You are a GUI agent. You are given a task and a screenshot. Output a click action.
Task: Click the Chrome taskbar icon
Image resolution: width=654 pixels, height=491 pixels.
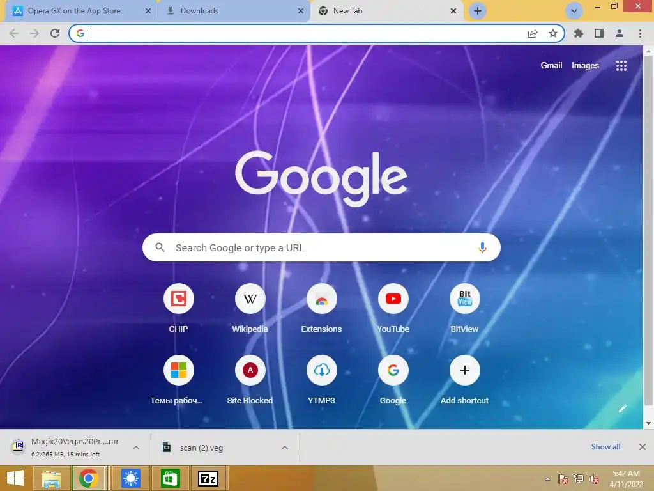[x=88, y=478]
